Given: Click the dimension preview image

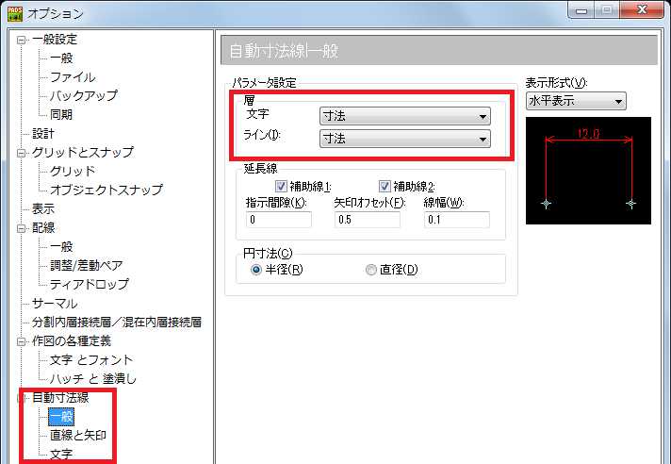Looking at the screenshot, I should click(x=588, y=171).
